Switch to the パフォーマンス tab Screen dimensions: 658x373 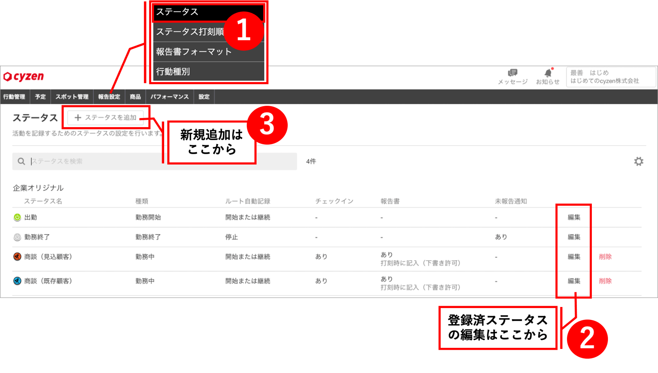tap(169, 97)
